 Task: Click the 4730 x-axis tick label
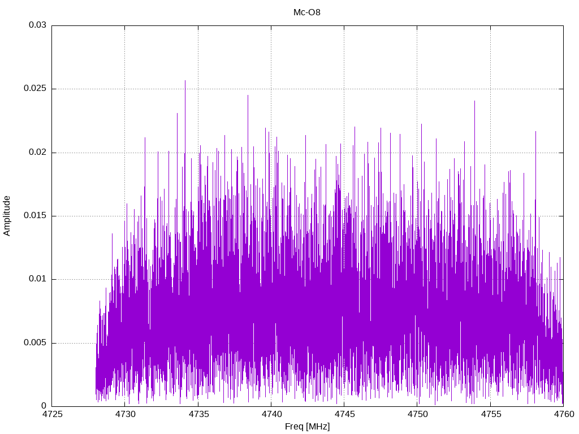click(126, 414)
